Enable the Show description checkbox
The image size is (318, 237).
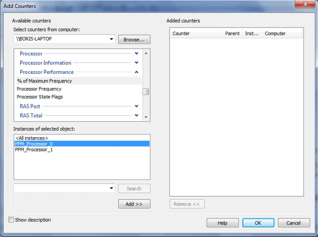coord(11,220)
